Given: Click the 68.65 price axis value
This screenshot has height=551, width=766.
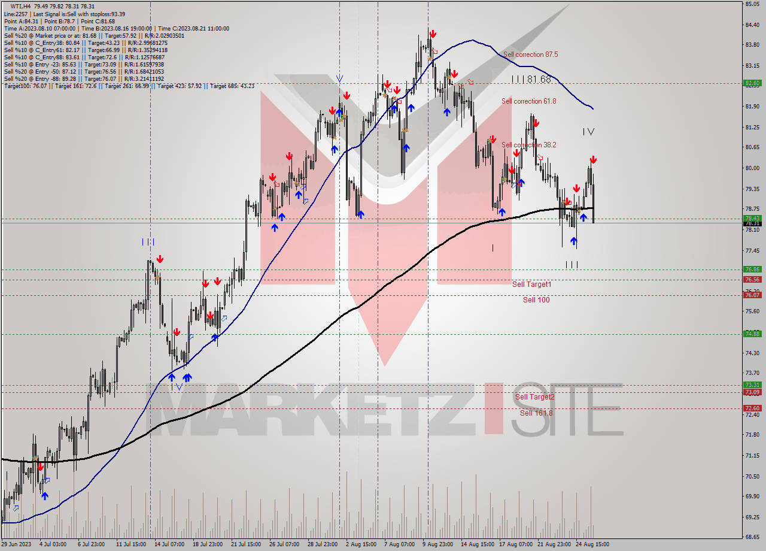Looking at the screenshot, I should [x=752, y=537].
